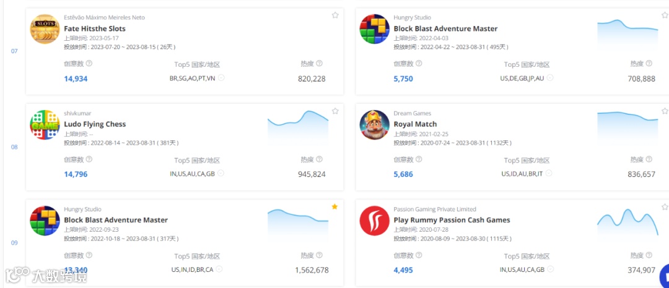This screenshot has height=288, width=669.
Task: Select heat value 945,824
Action: (x=312, y=174)
